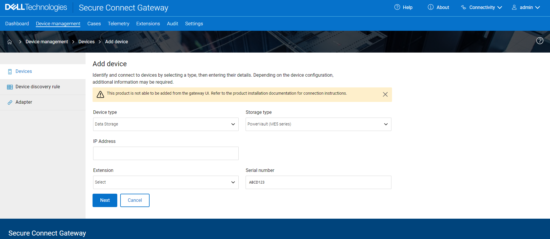The height and width of the screenshot is (239, 550).
Task: Expand the Connectivity menu
Action: tap(482, 7)
